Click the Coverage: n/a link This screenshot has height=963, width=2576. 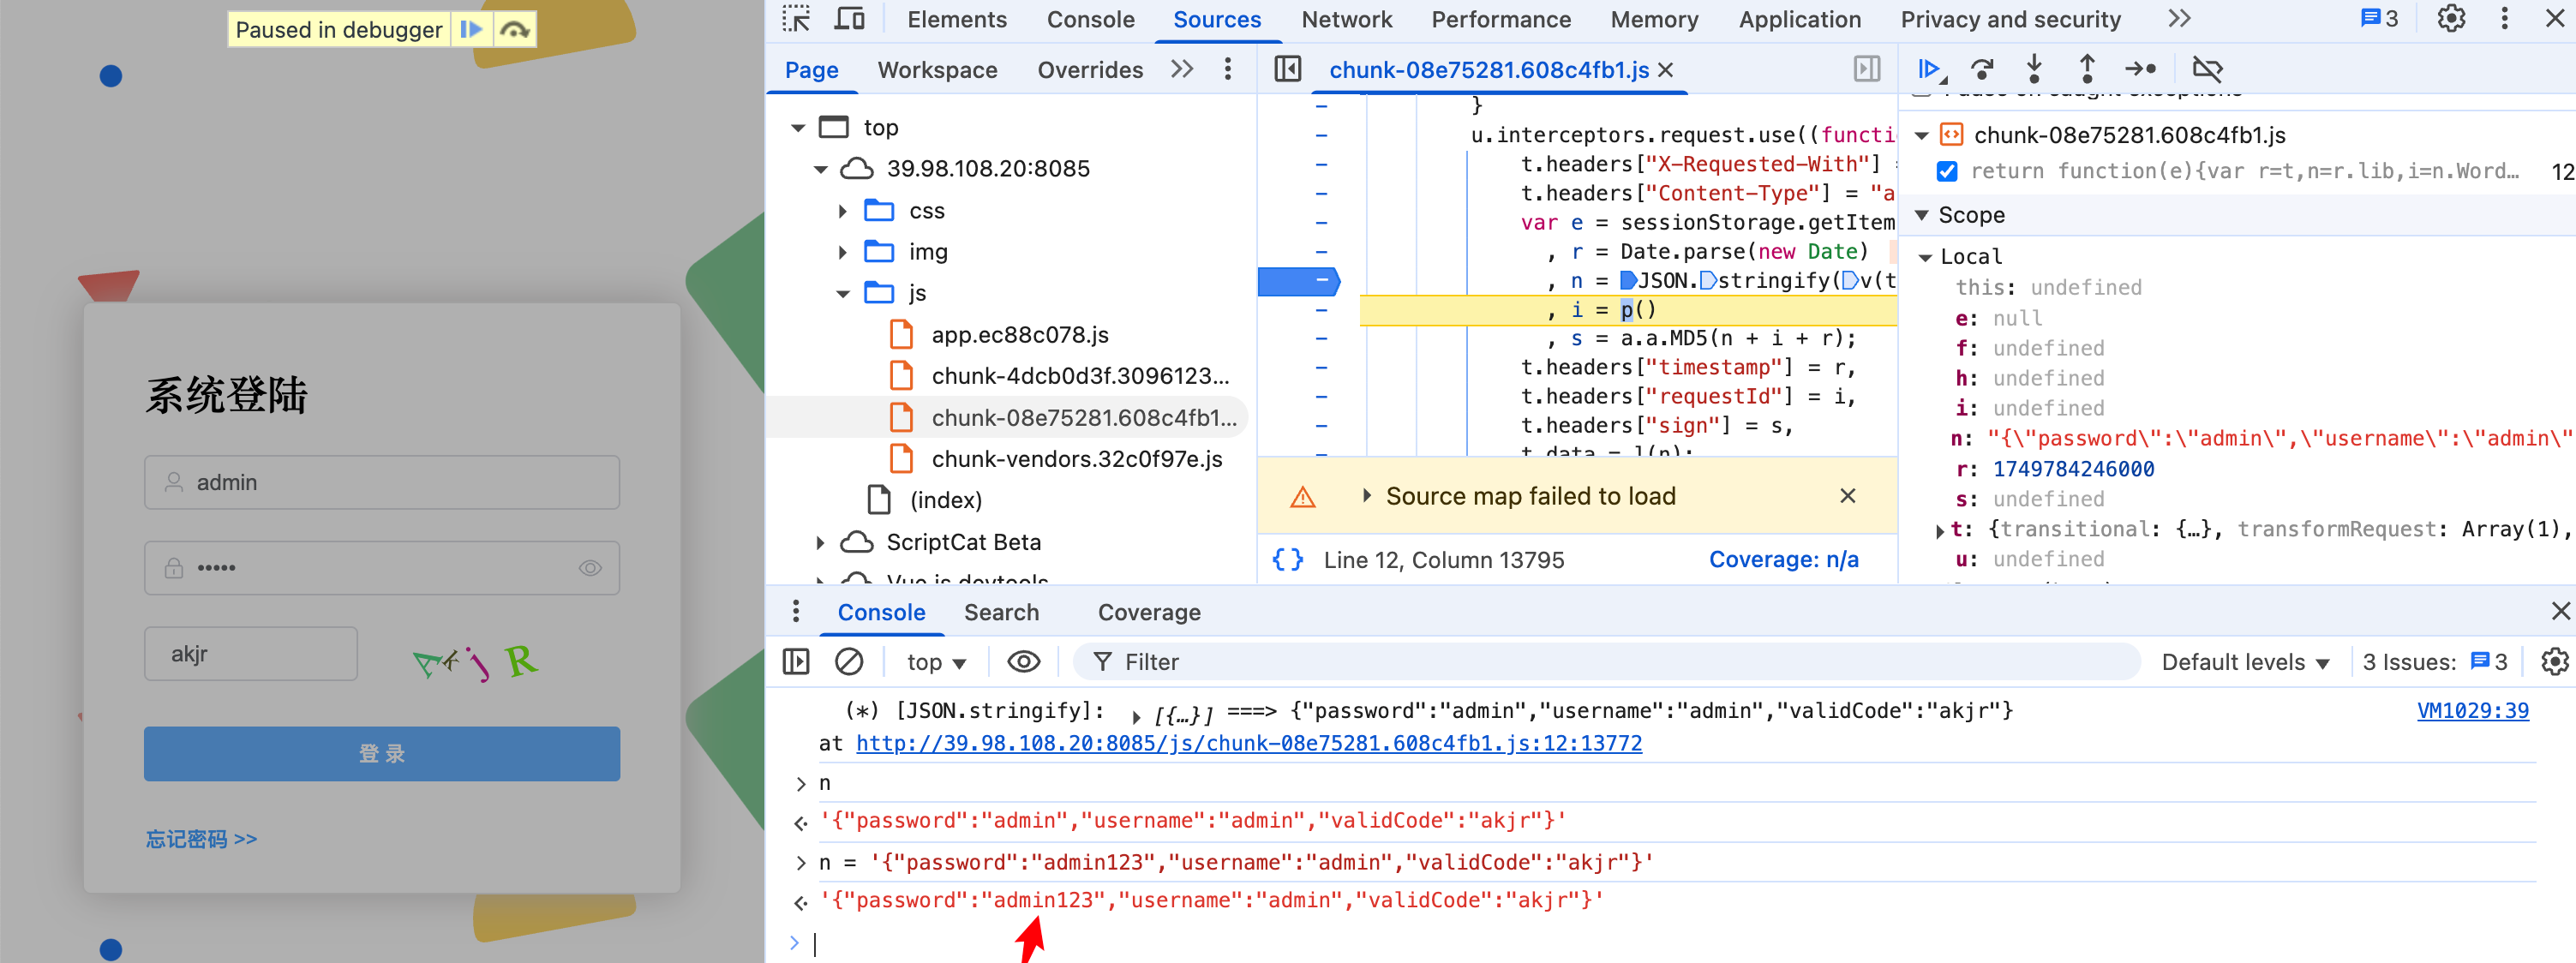tap(1783, 560)
